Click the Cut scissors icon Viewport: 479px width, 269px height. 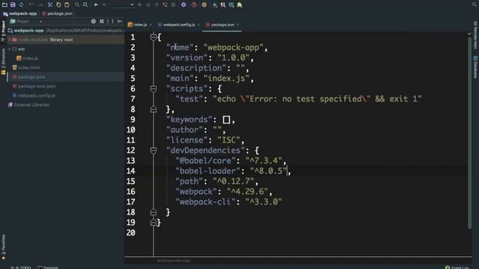pos(50,5)
